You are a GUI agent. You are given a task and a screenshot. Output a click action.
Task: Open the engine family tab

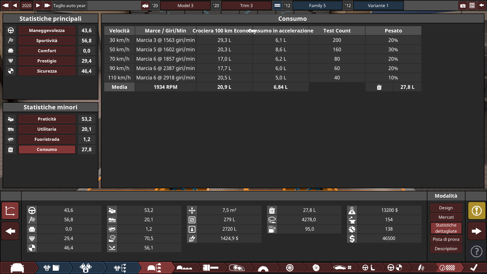(51, 268)
